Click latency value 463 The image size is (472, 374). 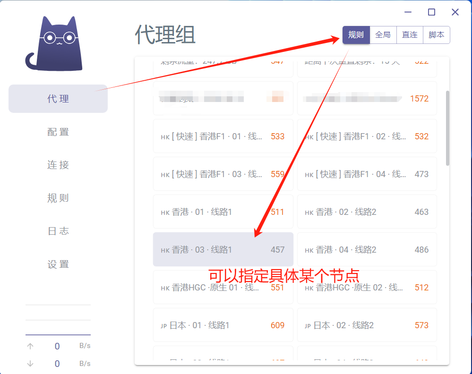point(421,212)
